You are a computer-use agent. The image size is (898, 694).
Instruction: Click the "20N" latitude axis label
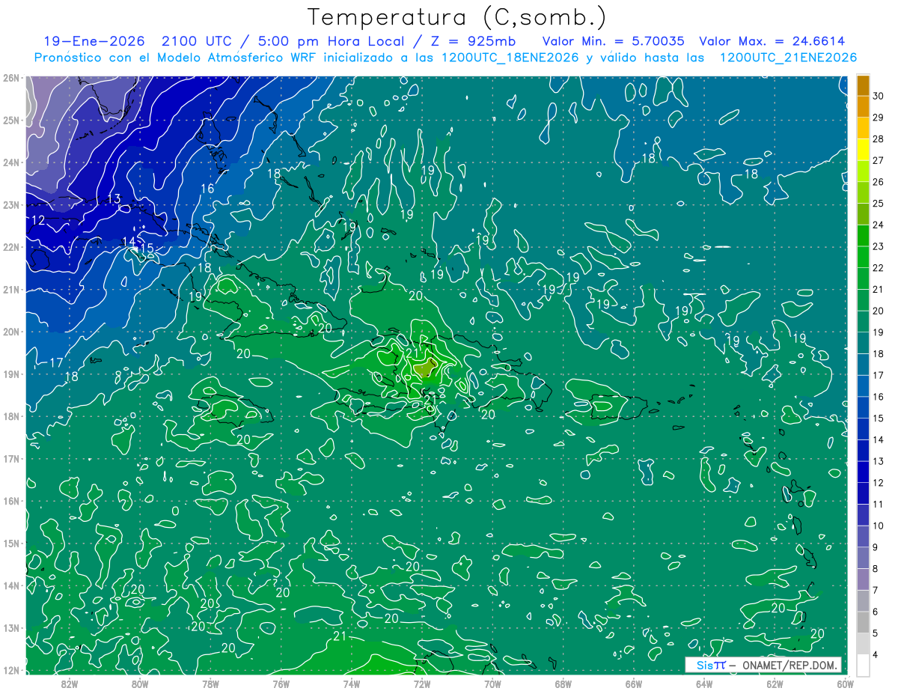[x=10, y=332]
